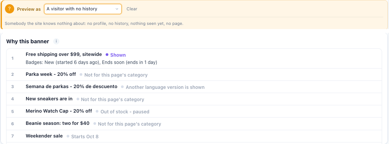Viewport: 389px width, 144px height.
Task: Select Merino Watch Cap - 20% off row
Action: pyautogui.click(x=194, y=111)
